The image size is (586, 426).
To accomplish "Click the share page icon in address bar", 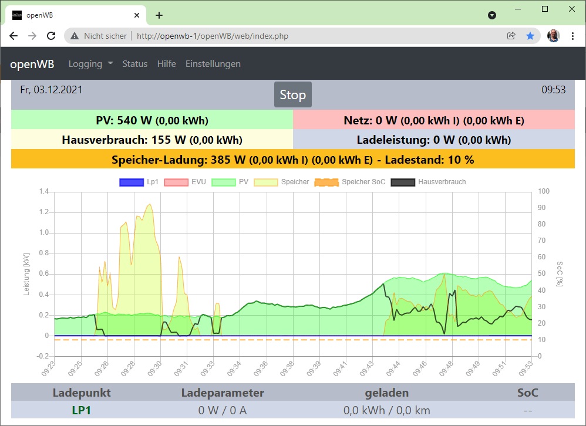I will [x=511, y=36].
